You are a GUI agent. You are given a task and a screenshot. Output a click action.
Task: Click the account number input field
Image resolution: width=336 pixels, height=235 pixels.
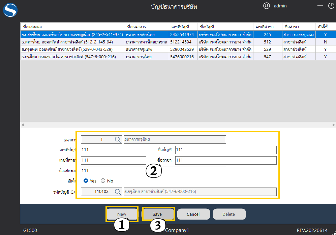[x=113, y=150]
